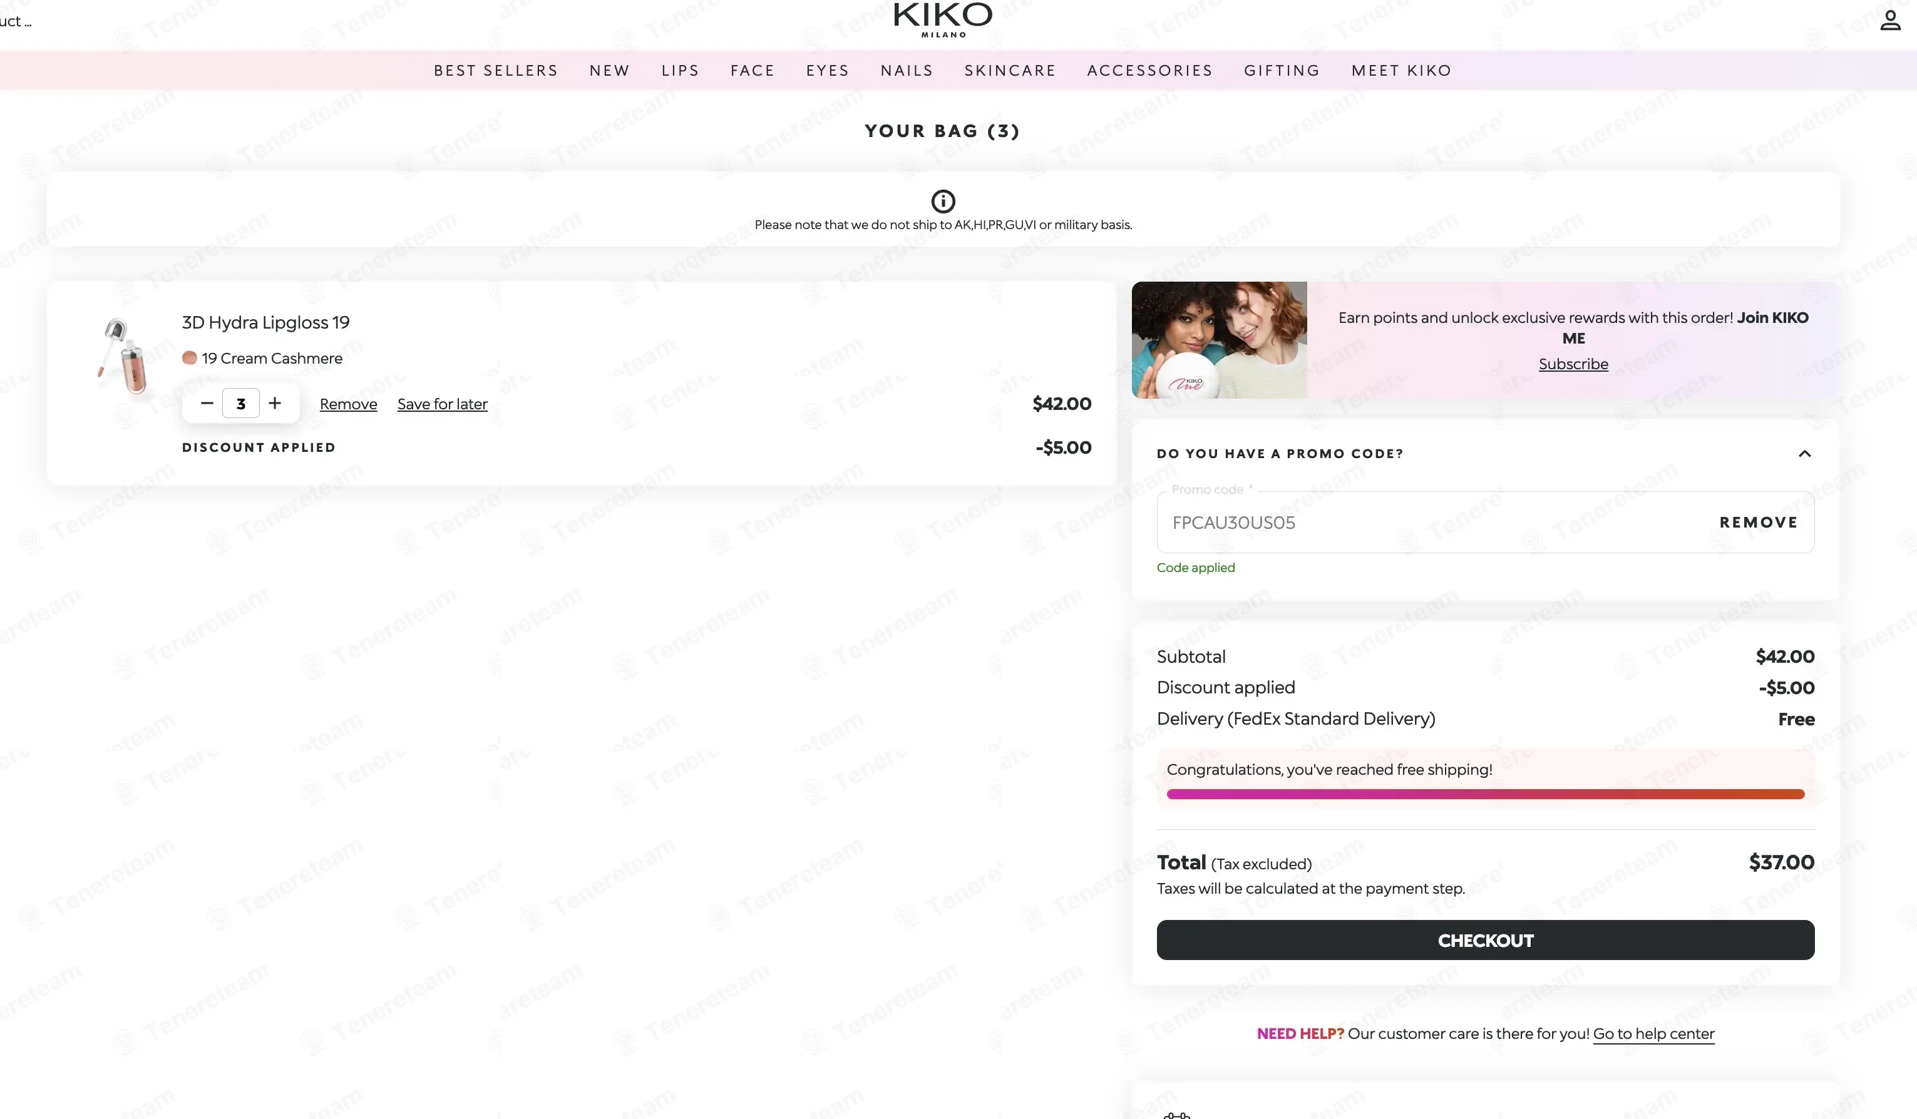1917x1119 pixels.
Task: Open the MEET KIKO menu
Action: [1401, 71]
